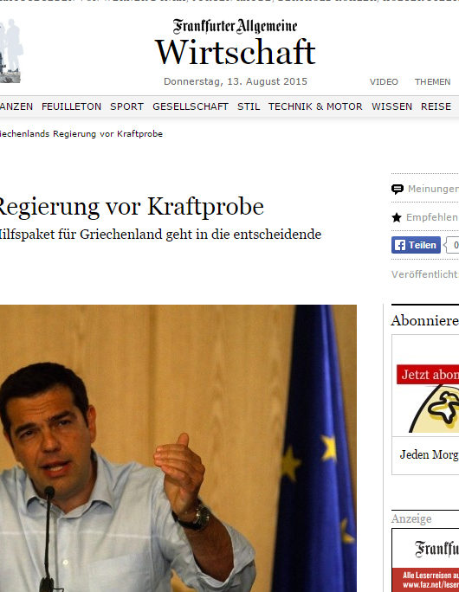Click the Frankfurter Allgemeine logo
The width and height of the screenshot is (459, 592).
(235, 27)
